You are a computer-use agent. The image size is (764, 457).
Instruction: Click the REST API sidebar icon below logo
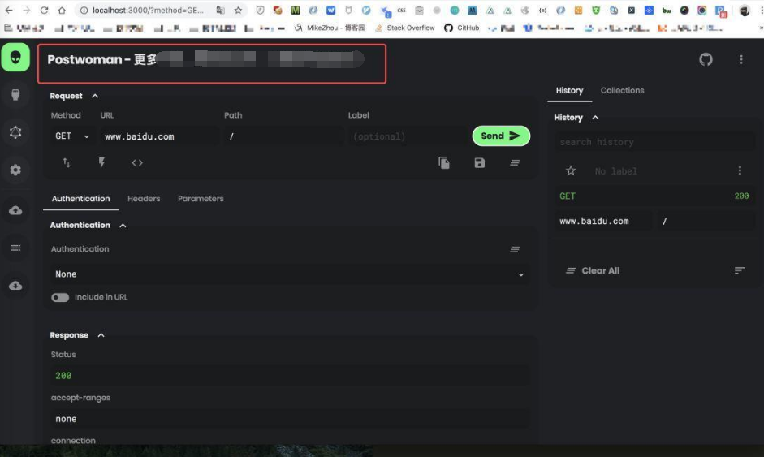coord(15,94)
